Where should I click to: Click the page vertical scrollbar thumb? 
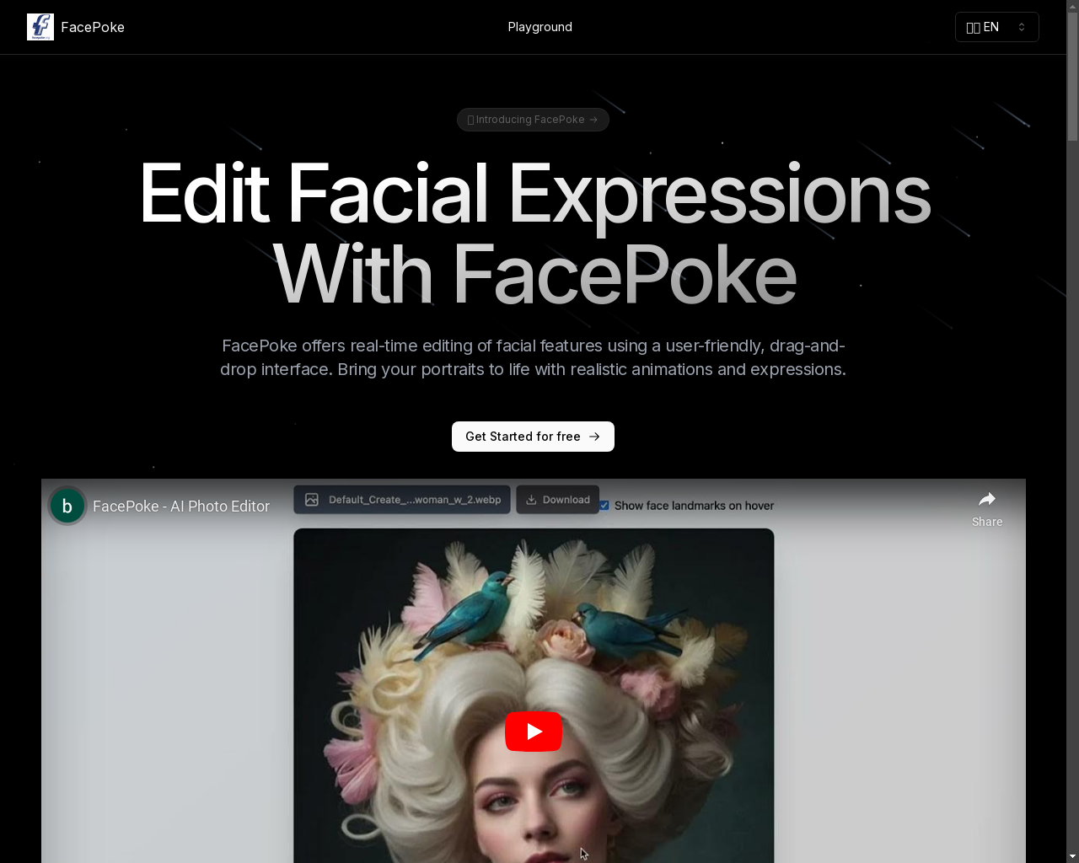(x=1072, y=76)
